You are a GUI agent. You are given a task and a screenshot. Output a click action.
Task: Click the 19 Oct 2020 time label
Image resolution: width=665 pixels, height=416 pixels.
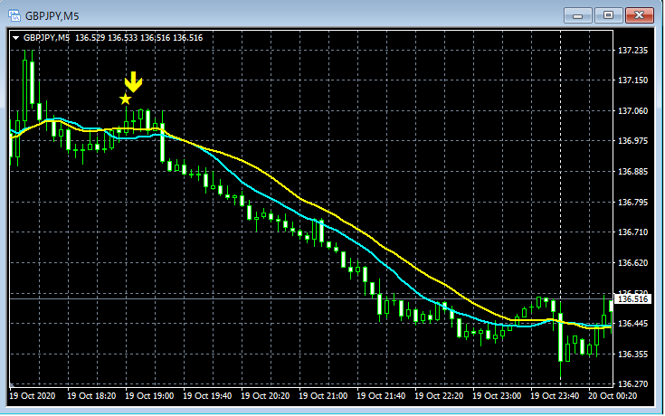[x=33, y=395]
